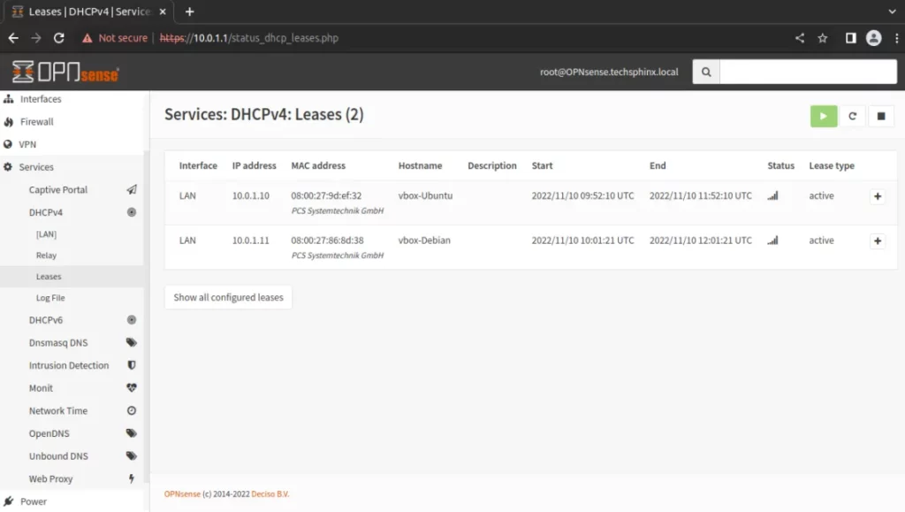Select IP address 10.0.1.10 cell
Screen dimensions: 905x512
point(250,195)
